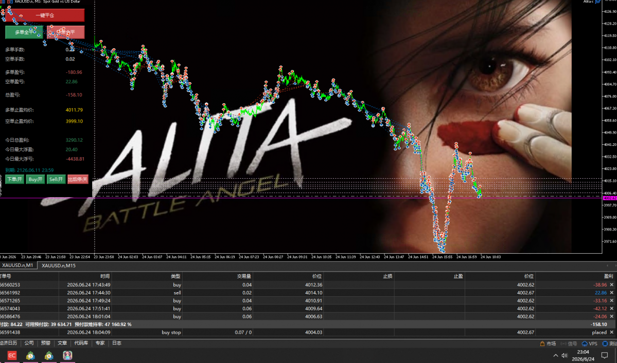This screenshot has width=617, height=363.
Task: Open the volume speaker icon in tray
Action: (565, 355)
